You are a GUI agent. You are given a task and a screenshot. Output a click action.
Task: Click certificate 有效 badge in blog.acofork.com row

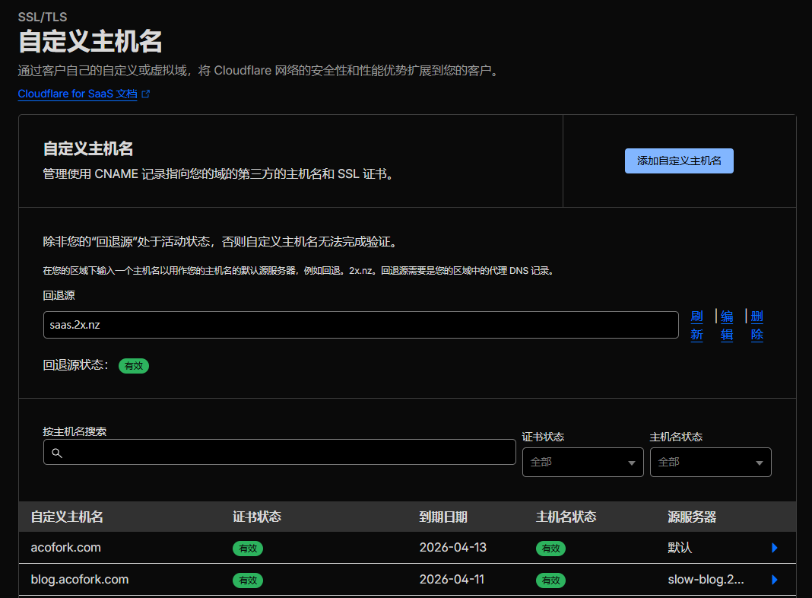point(248,581)
